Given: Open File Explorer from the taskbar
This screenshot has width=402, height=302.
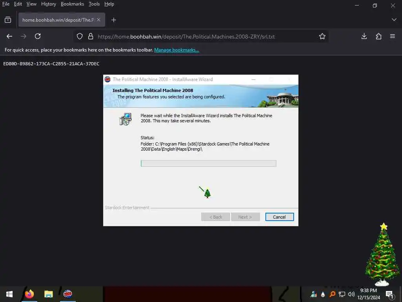Looking at the screenshot, I should [x=48, y=294].
